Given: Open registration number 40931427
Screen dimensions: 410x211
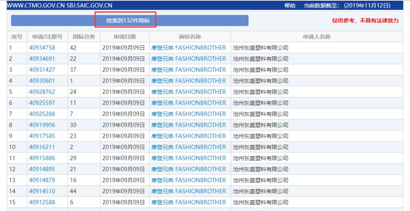Looking at the screenshot, I should [x=42, y=70].
